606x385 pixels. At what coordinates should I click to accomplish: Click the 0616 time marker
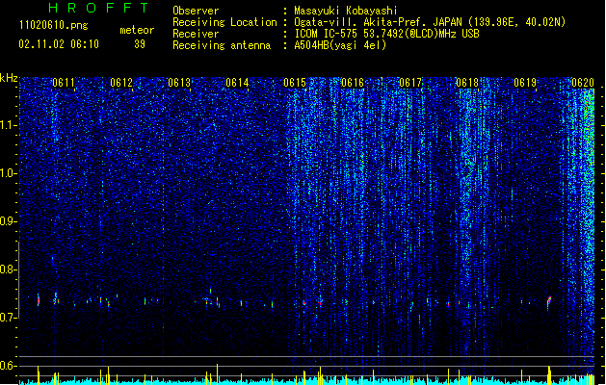pos(353,83)
